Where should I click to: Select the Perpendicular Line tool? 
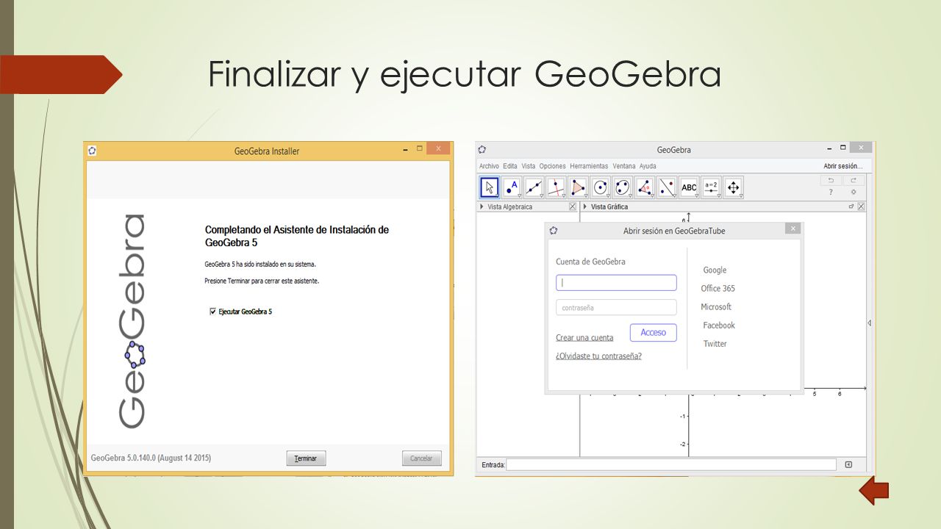556,187
